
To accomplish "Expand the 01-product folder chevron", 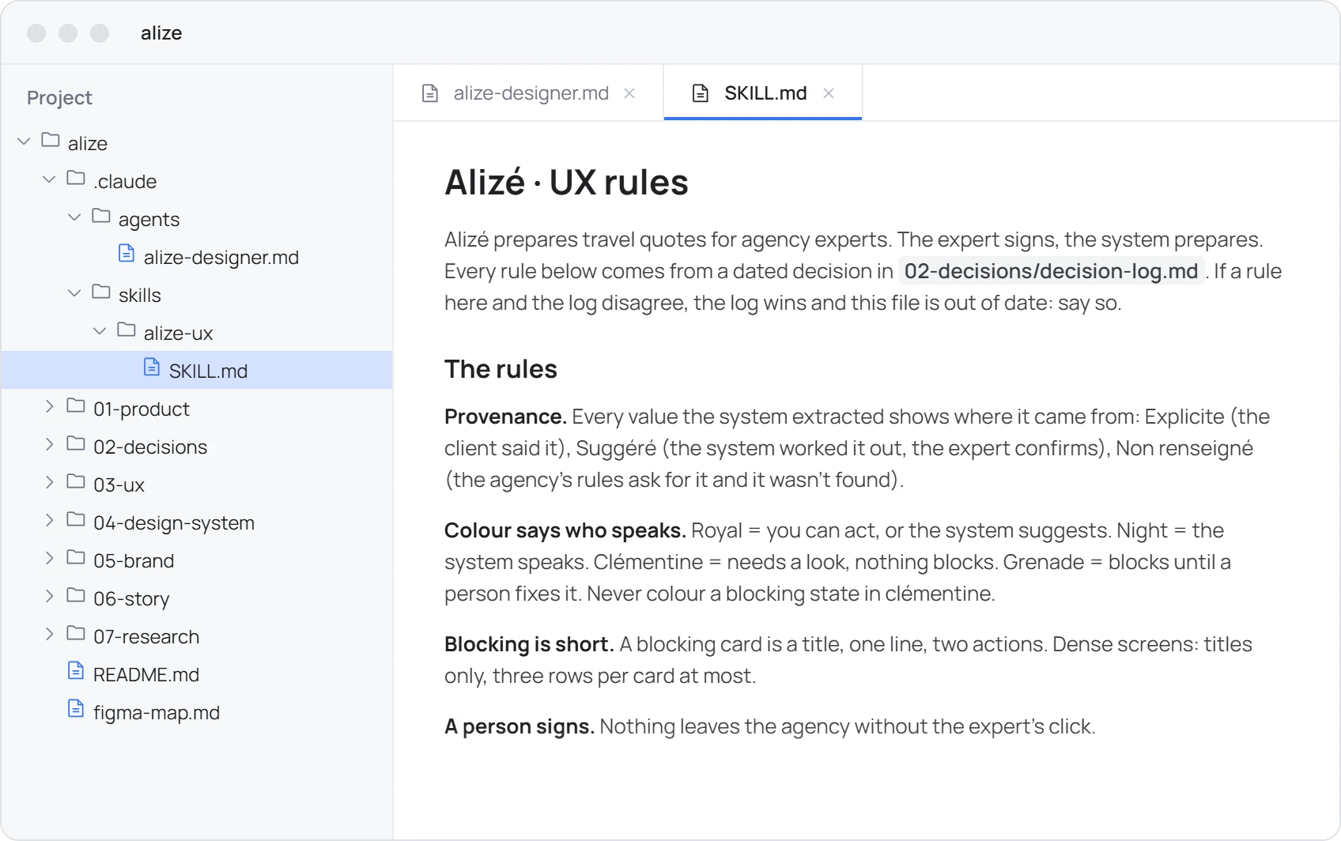I will pyautogui.click(x=49, y=406).
